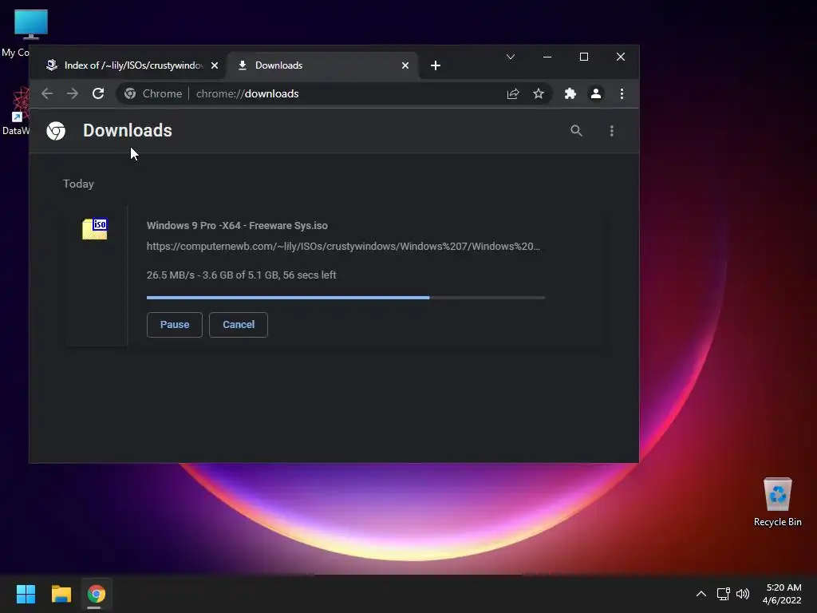Reload the downloads page
Viewport: 817px width, 613px height.
[x=98, y=94]
